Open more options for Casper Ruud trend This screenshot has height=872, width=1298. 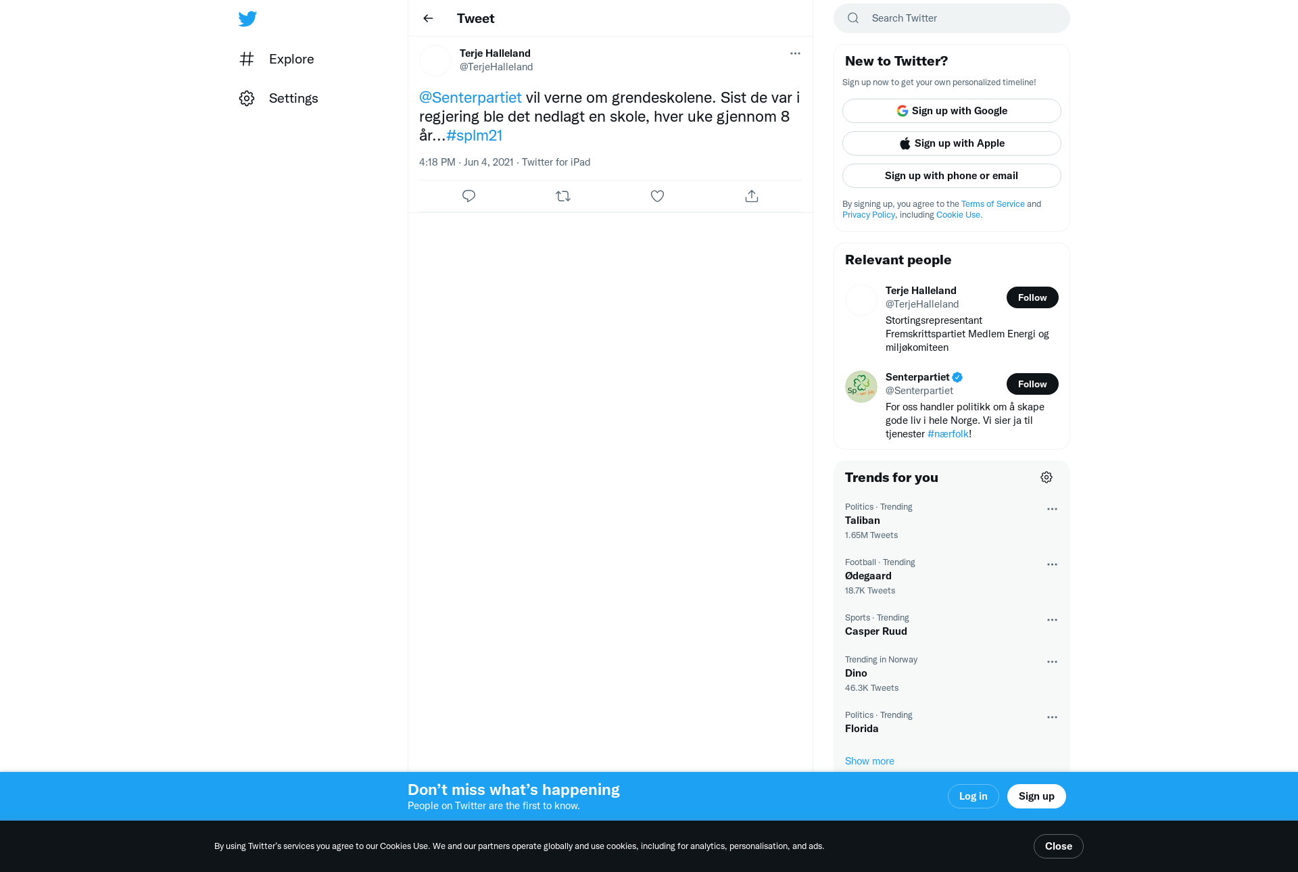pyautogui.click(x=1052, y=620)
